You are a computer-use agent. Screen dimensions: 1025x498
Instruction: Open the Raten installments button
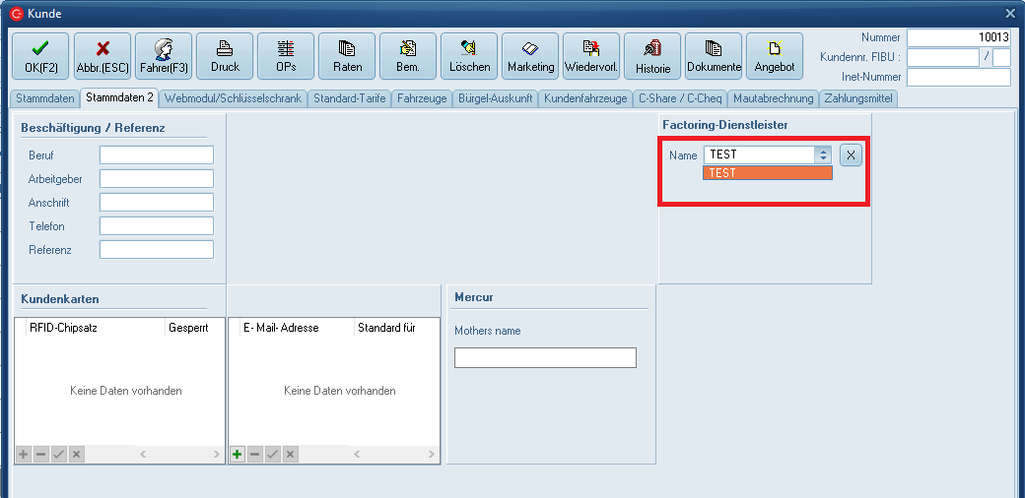(x=347, y=56)
